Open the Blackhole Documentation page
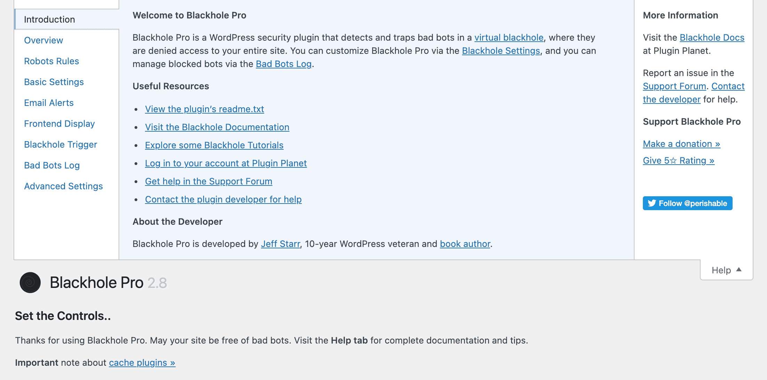The width and height of the screenshot is (767, 380). point(217,127)
